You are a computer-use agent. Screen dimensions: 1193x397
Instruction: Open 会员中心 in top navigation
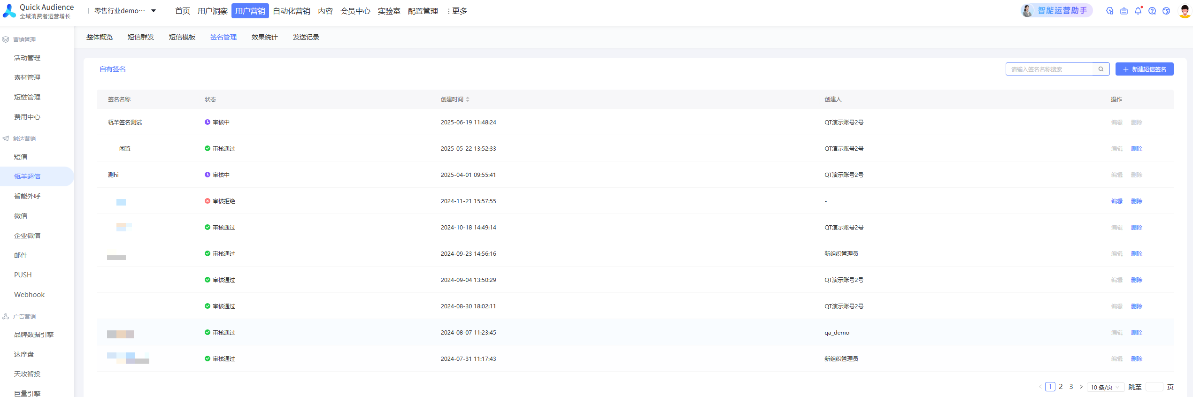(355, 11)
